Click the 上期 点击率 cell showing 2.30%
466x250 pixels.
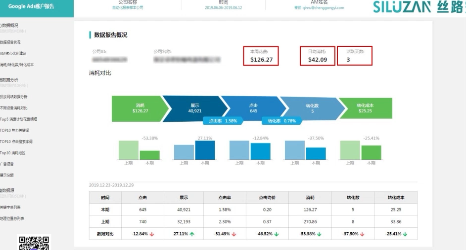225,222
